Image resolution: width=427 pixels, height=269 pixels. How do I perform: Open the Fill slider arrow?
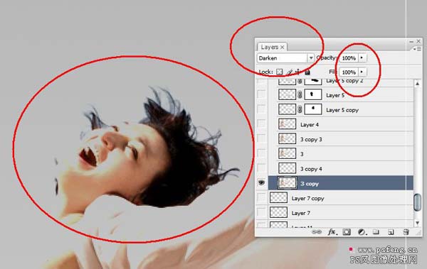[x=362, y=72]
